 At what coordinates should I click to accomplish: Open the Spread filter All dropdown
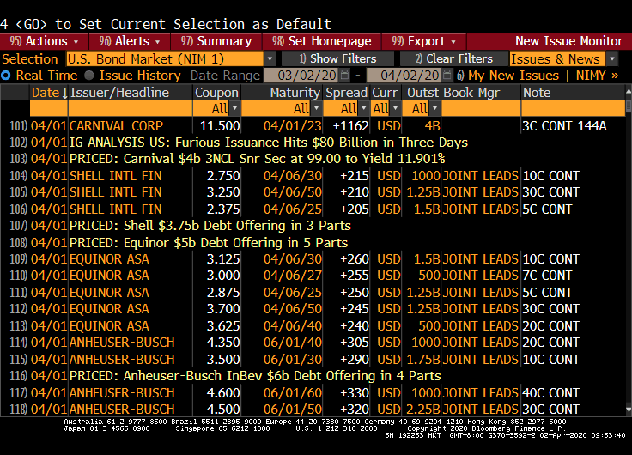363,109
